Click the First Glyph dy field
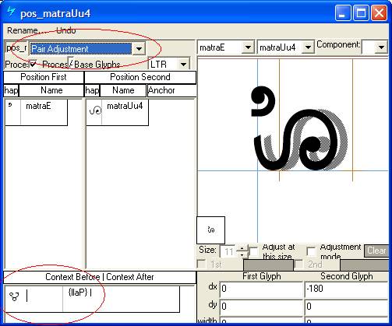 pyautogui.click(x=261, y=307)
